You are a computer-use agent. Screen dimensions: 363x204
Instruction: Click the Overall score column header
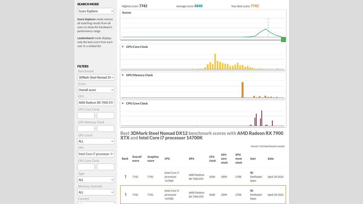pos(137,159)
